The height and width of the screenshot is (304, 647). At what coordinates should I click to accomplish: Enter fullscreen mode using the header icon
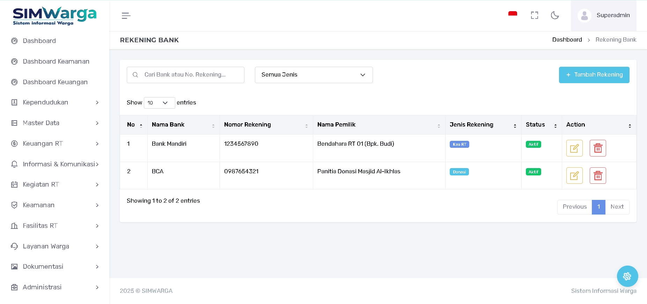coord(534,15)
